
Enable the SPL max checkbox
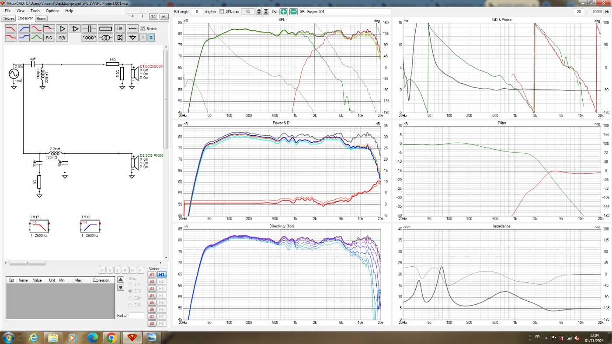222,11
